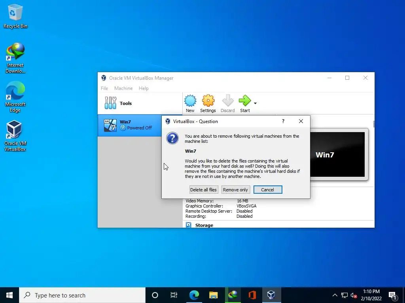Open the Machine menu

coord(123,88)
